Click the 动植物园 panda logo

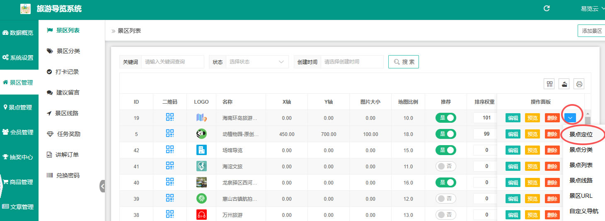click(201, 134)
